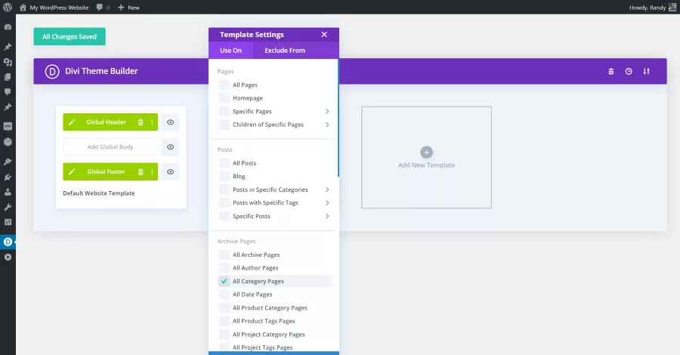680x355 pixels.
Task: Click the Divi logo in Theme Builder header
Action: 52,71
